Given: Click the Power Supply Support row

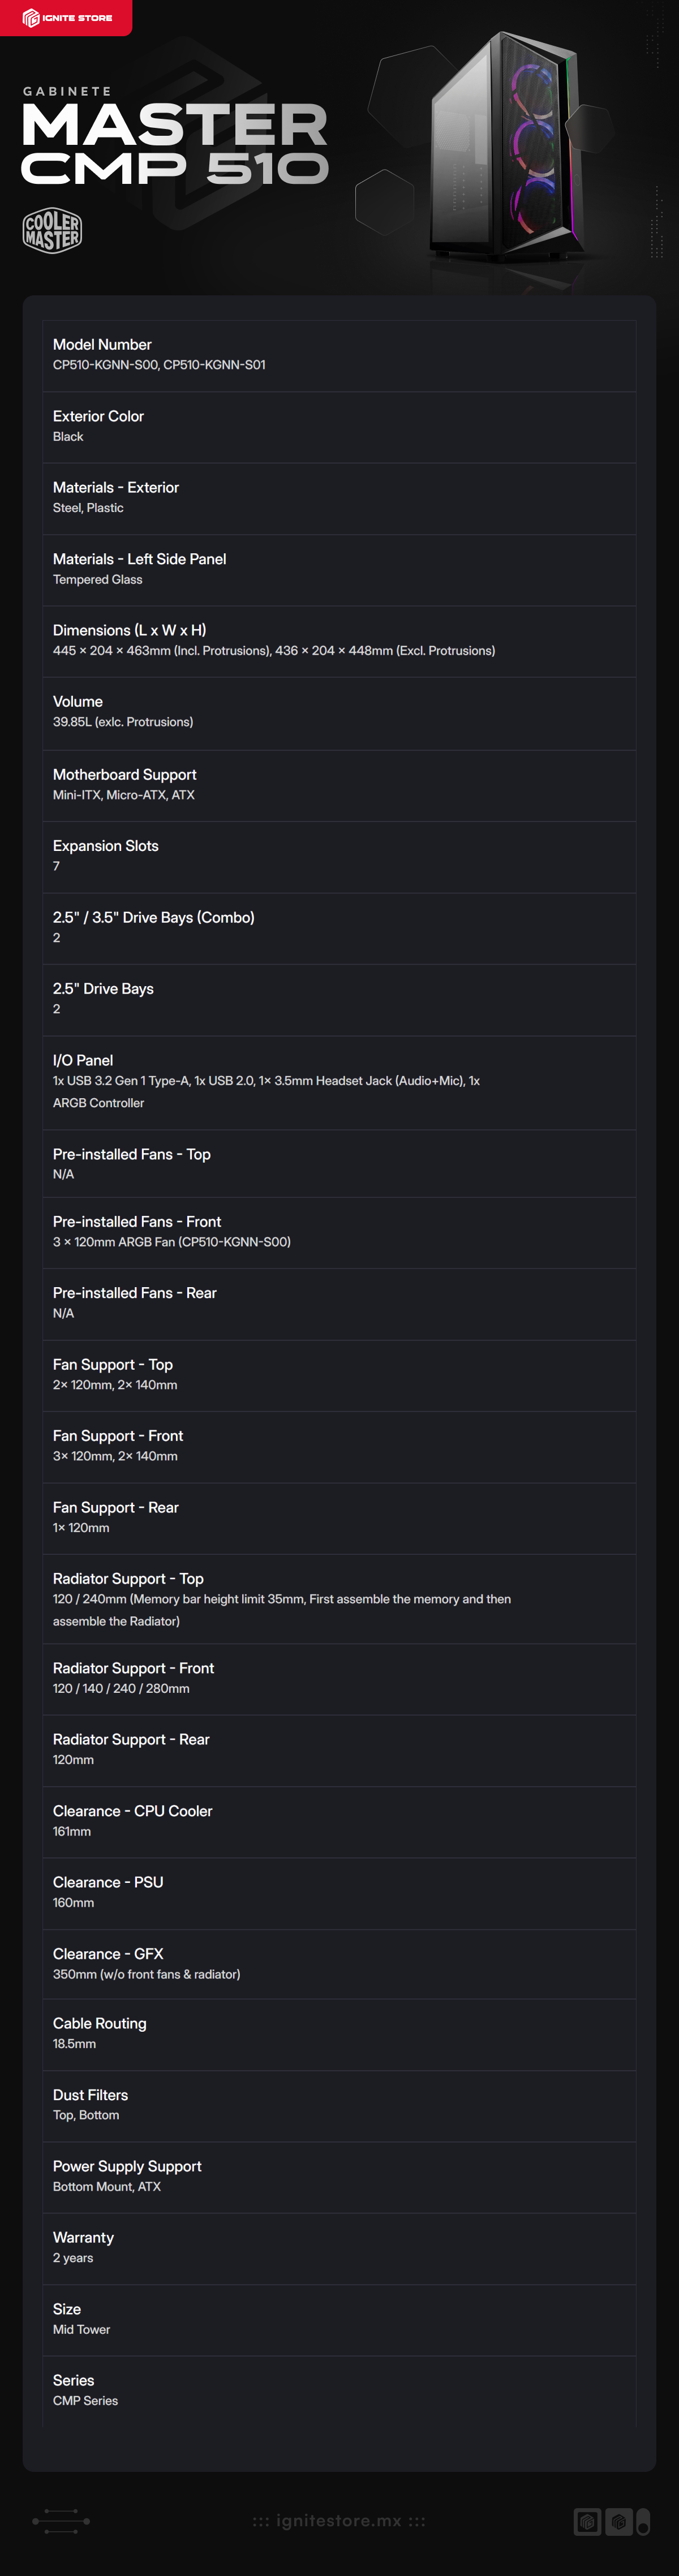Looking at the screenshot, I should (x=339, y=2177).
